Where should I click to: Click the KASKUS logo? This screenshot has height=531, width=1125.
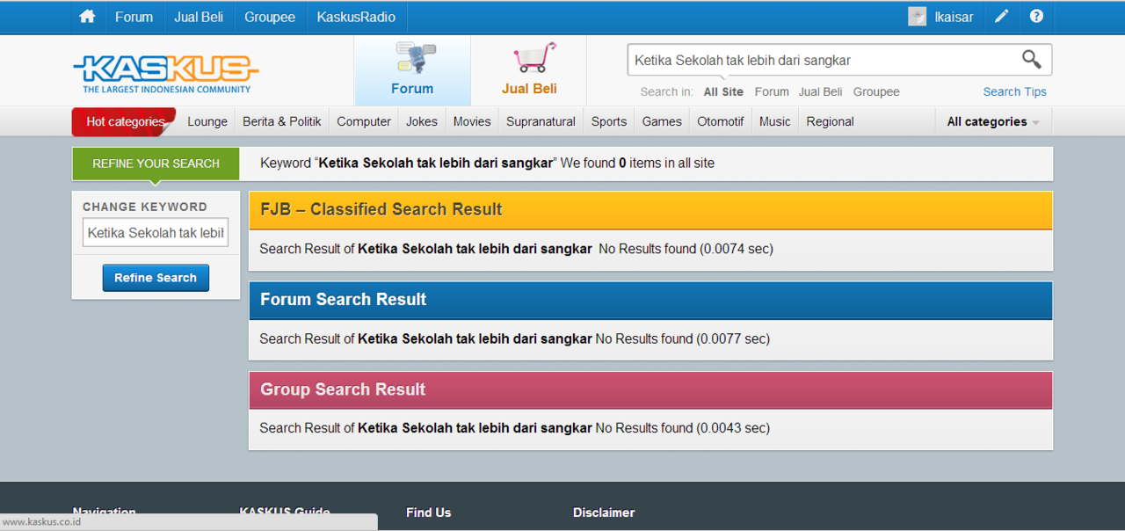pyautogui.click(x=166, y=74)
